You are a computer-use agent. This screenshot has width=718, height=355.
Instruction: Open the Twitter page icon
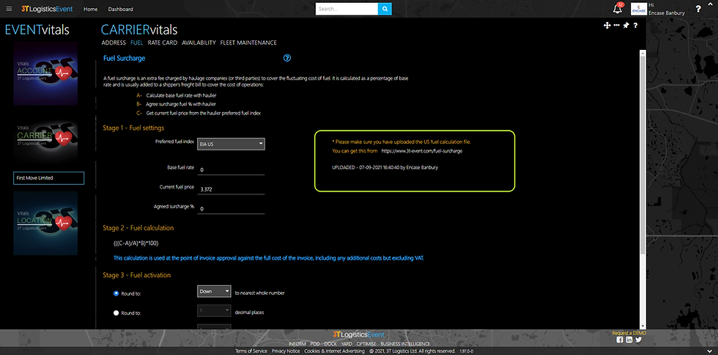637,340
